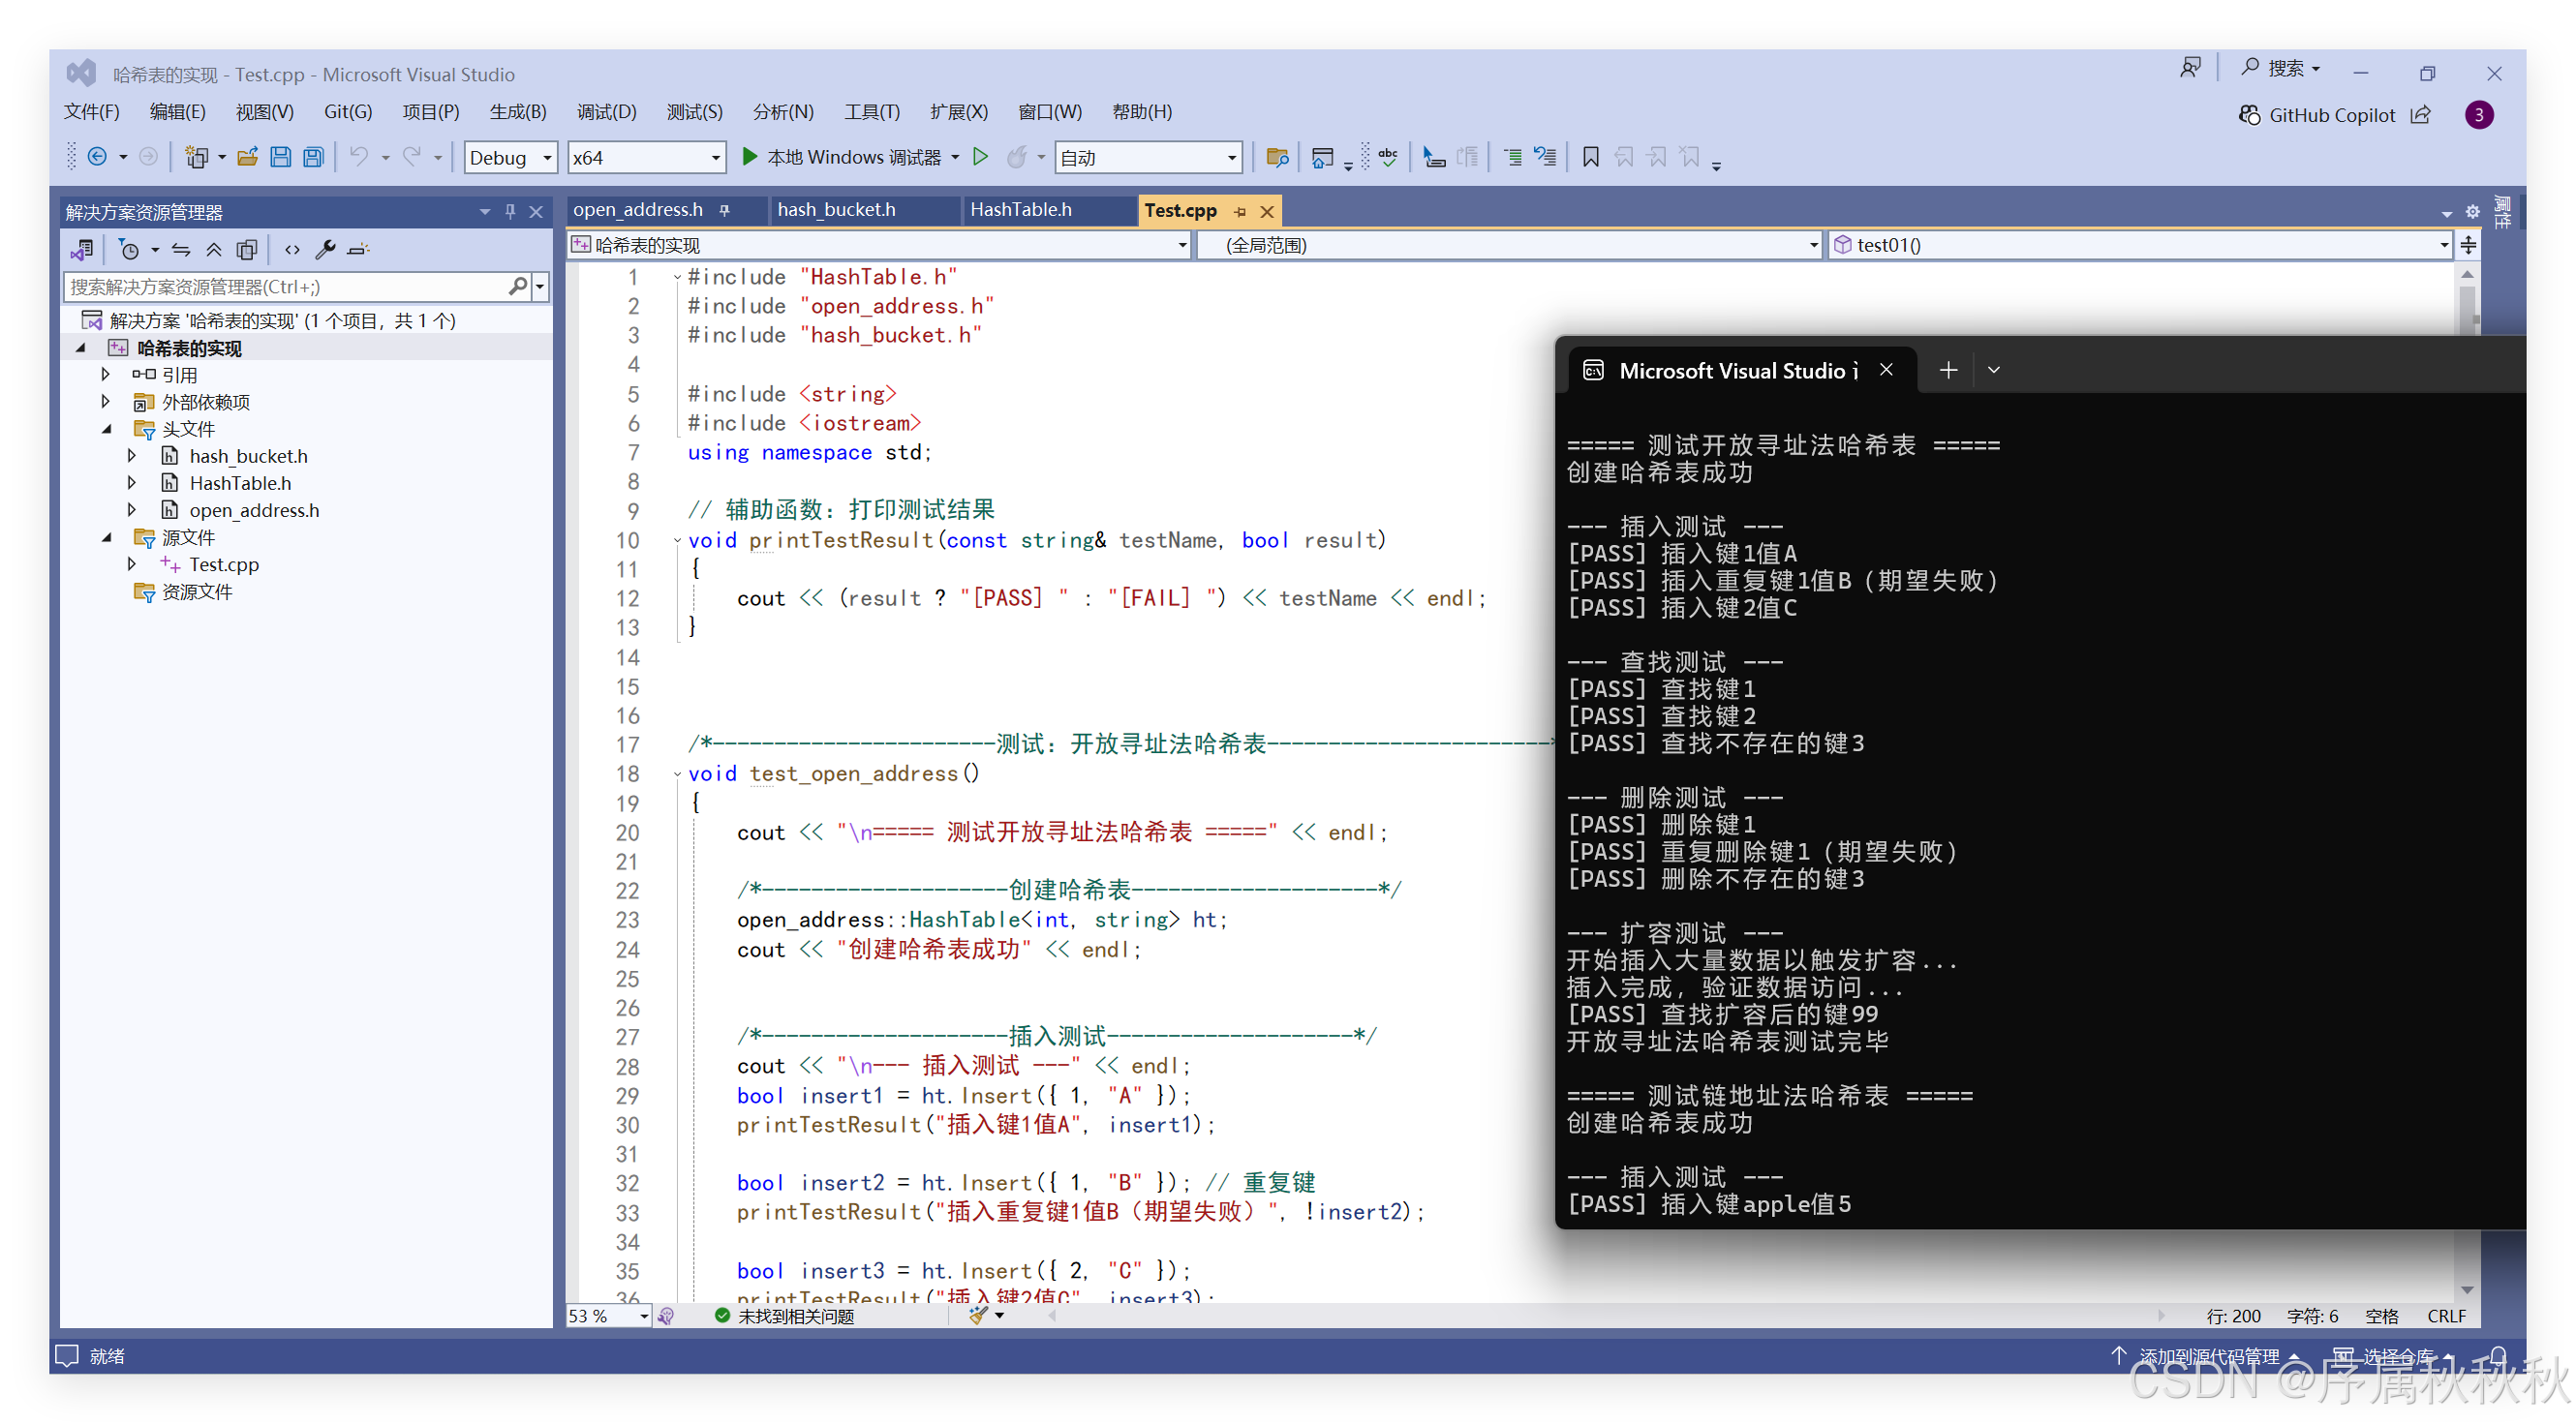2576x1424 pixels.
Task: Toggle the pin on the open_address.h tab
Action: [x=725, y=210]
